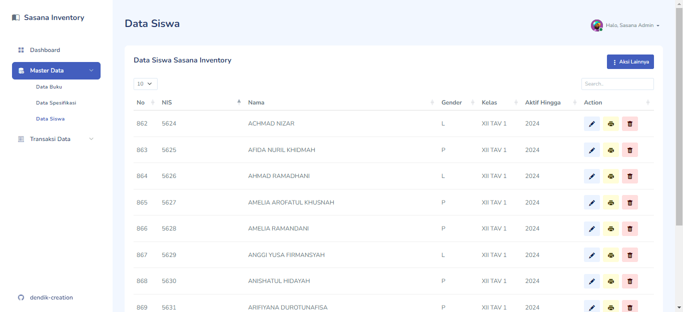Open Halo, Sasana Admin user dropdown

(632, 25)
